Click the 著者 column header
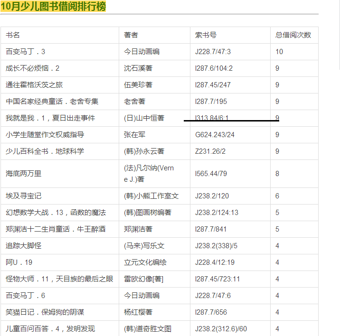The height and width of the screenshot is (336, 340). tap(131, 35)
